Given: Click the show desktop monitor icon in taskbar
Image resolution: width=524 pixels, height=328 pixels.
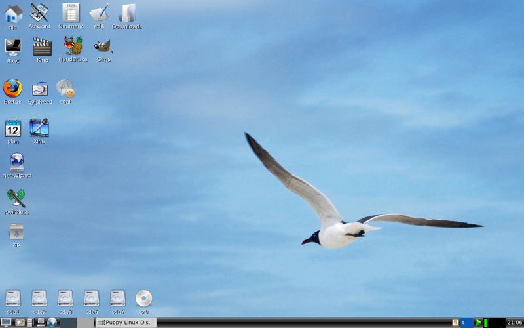Looking at the screenshot, I should point(6,323).
